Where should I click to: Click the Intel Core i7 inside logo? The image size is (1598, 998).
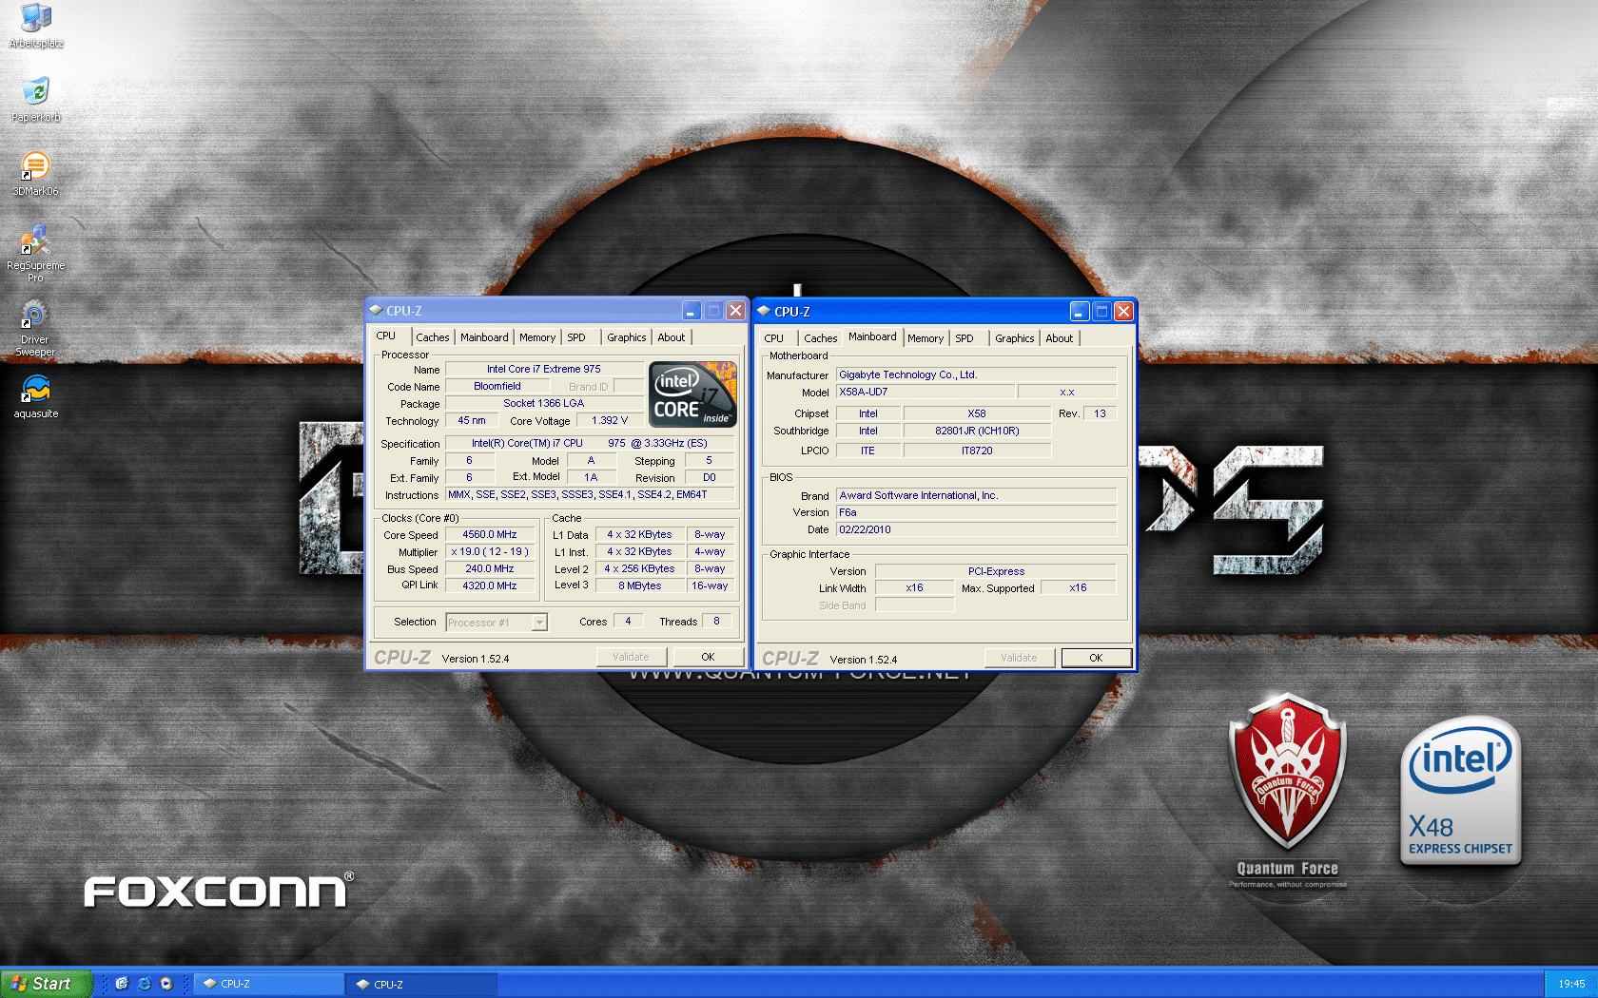point(692,393)
